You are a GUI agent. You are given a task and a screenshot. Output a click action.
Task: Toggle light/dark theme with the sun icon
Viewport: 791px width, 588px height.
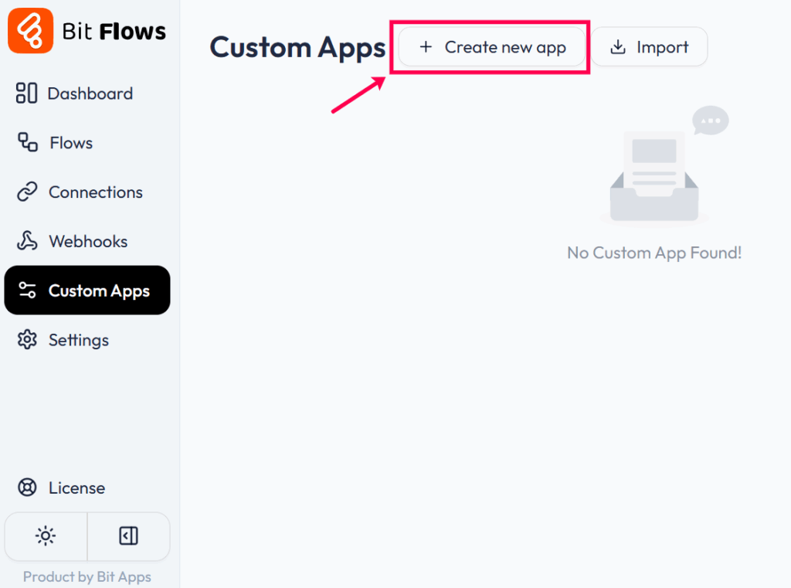pyautogui.click(x=46, y=536)
